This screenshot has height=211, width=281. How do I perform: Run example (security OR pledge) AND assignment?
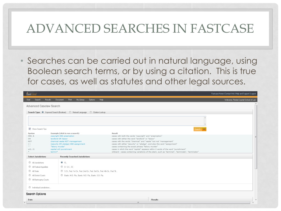coord(68,144)
